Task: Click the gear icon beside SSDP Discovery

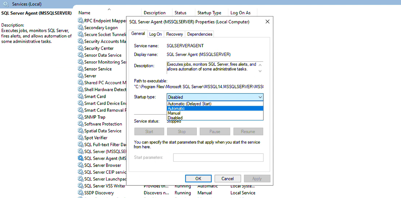Action: (80, 193)
